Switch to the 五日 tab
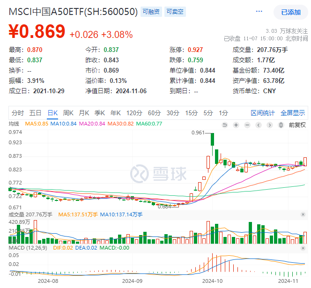The width and height of the screenshot is (311, 288). coord(35,113)
